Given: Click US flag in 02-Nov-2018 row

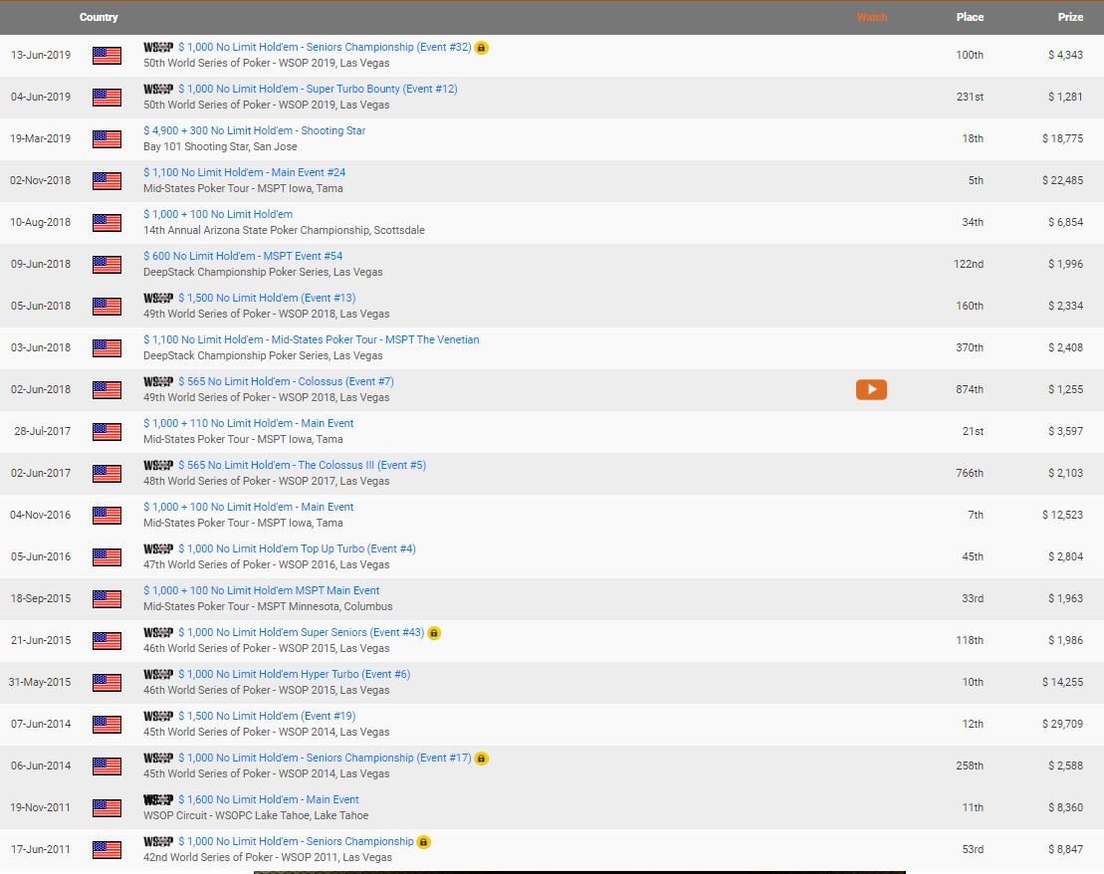Looking at the screenshot, I should tap(108, 181).
